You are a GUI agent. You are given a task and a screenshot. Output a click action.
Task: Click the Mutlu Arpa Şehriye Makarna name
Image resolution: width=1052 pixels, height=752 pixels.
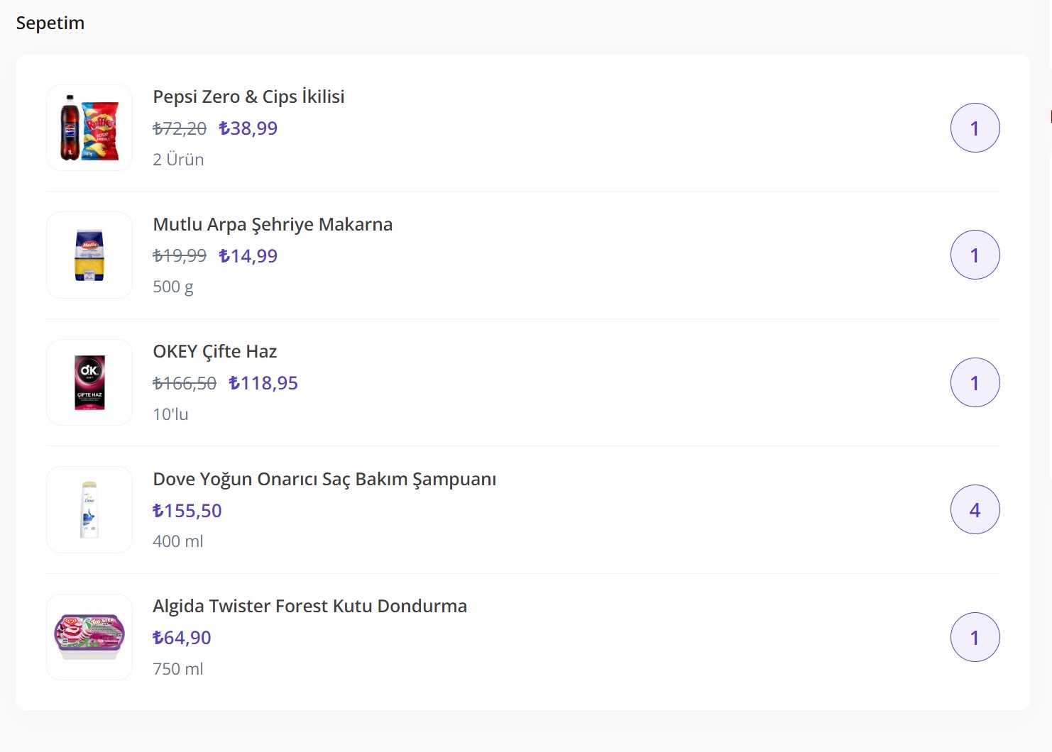273,224
